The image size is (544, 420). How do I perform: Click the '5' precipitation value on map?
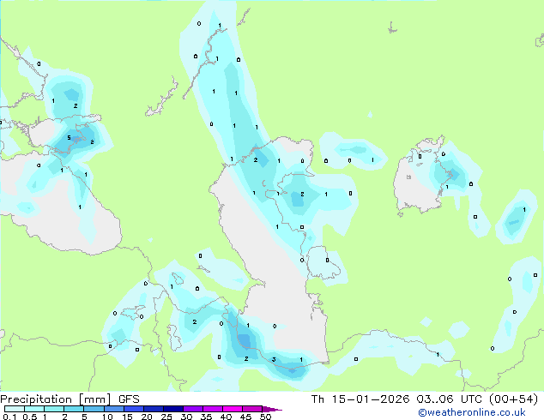[69, 138]
